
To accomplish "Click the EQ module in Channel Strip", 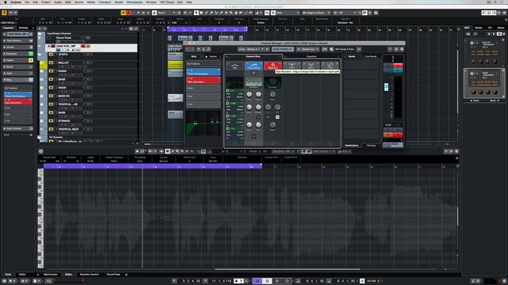I will point(235,66).
